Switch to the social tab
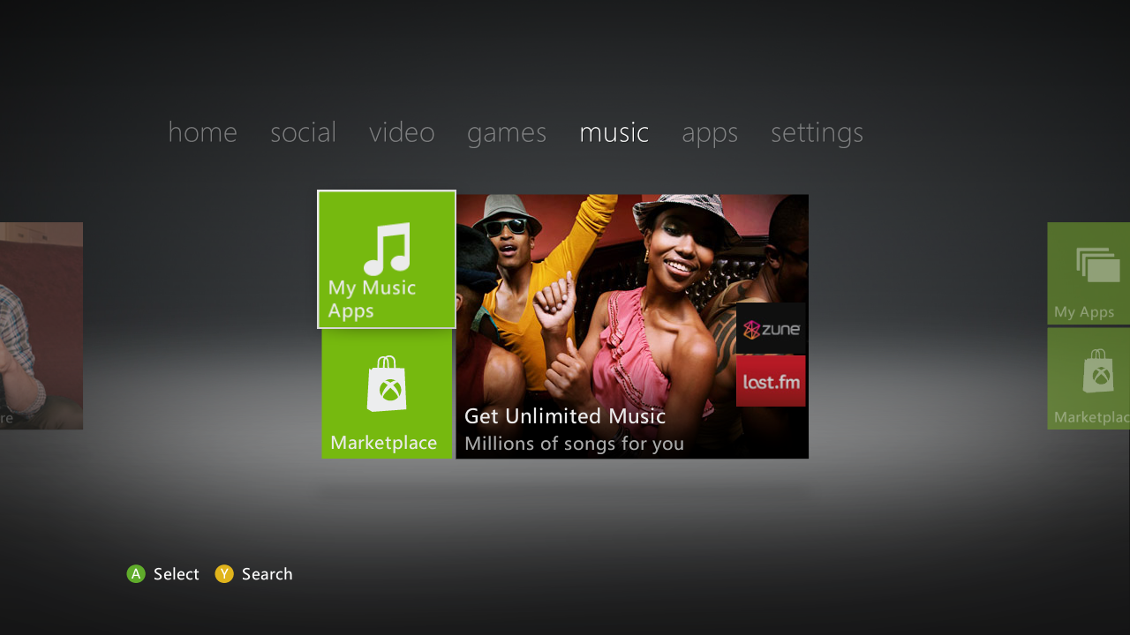This screenshot has height=635, width=1130. 303,132
